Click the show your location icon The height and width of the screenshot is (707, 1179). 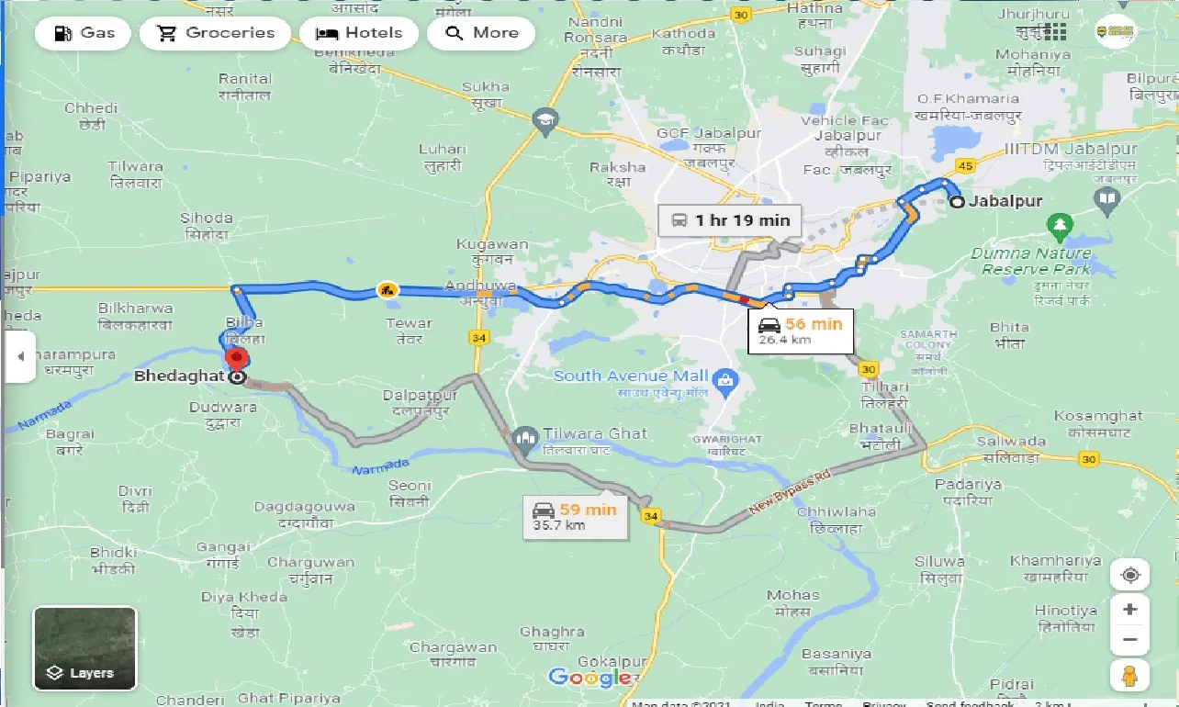point(1130,576)
